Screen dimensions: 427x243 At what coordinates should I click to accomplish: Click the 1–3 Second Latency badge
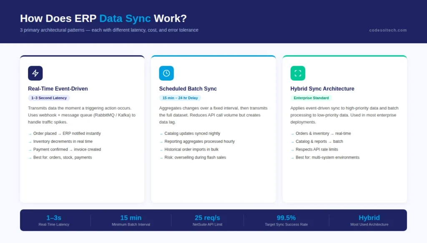tap(49, 98)
